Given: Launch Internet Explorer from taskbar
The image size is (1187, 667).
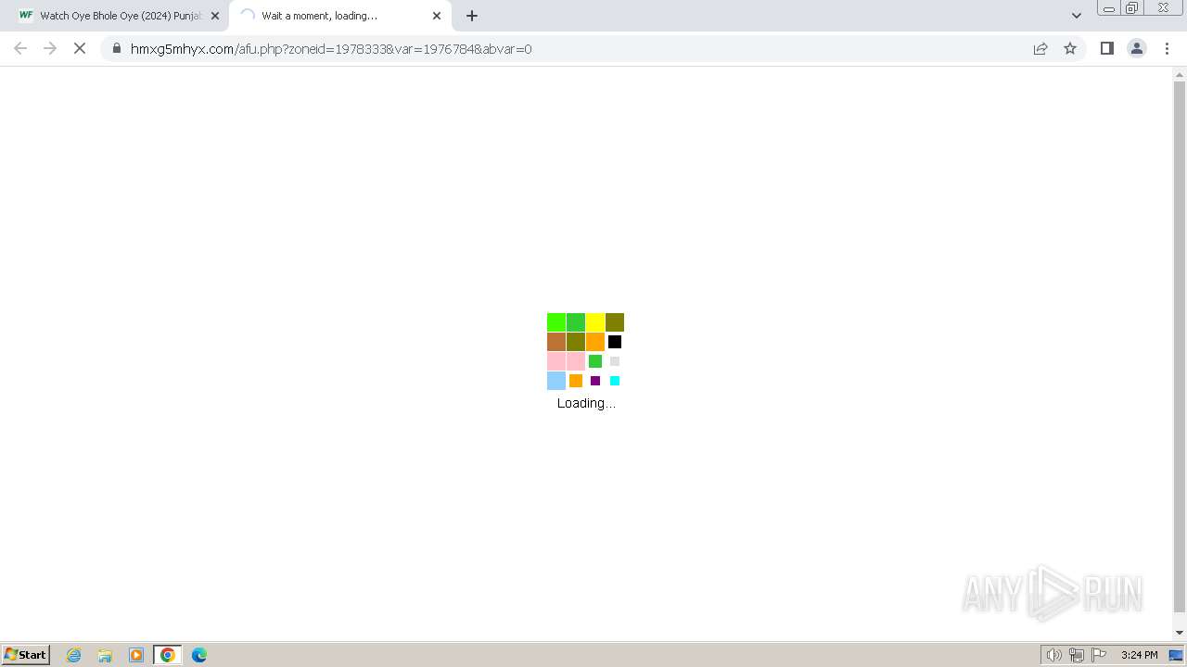Looking at the screenshot, I should [x=74, y=655].
